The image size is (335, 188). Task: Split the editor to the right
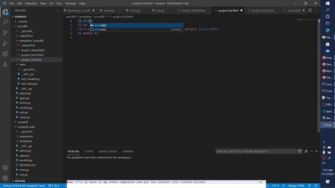(x=310, y=10)
